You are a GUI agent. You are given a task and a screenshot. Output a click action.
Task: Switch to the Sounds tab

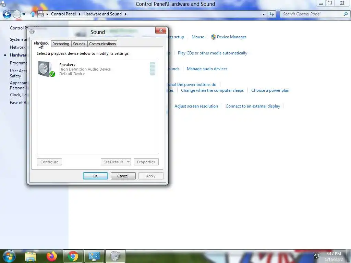pyautogui.click(x=79, y=44)
